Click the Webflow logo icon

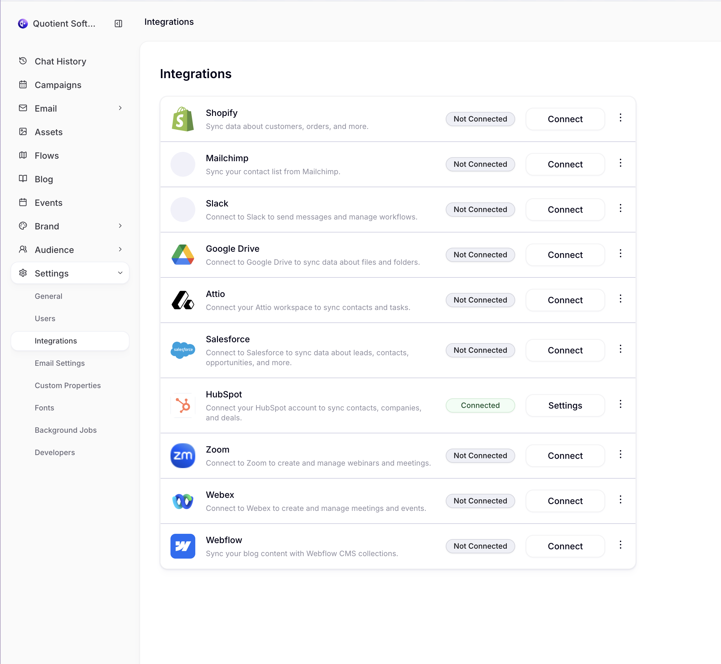click(183, 546)
